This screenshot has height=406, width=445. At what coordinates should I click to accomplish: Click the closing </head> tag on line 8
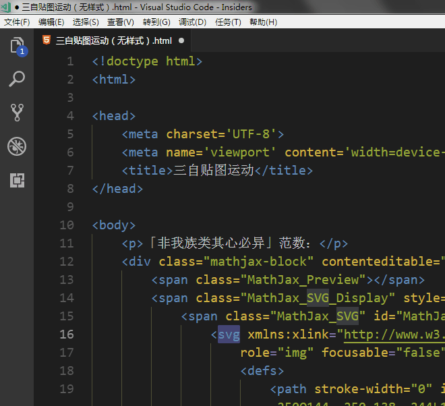point(117,189)
